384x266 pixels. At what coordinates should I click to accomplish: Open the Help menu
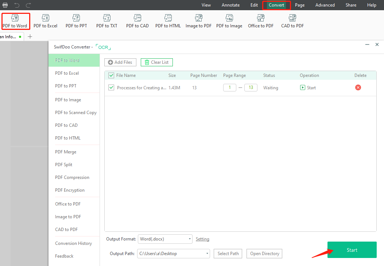[x=372, y=5]
